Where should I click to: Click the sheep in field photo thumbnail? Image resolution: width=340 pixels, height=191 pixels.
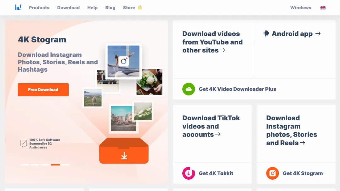click(x=93, y=98)
